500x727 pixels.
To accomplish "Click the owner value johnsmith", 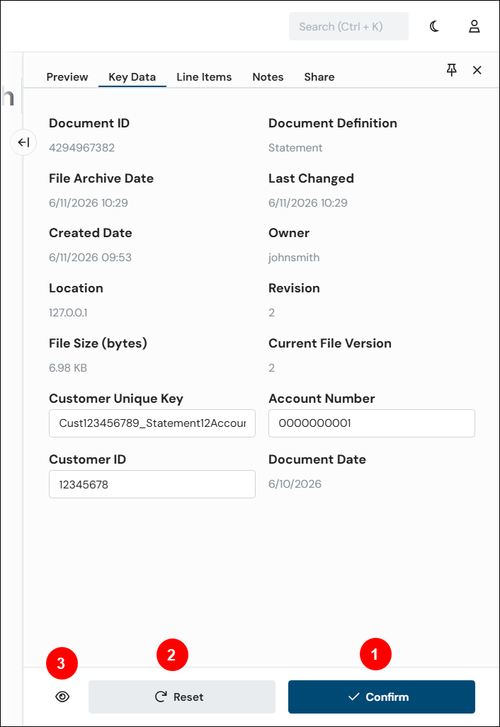I will (294, 258).
